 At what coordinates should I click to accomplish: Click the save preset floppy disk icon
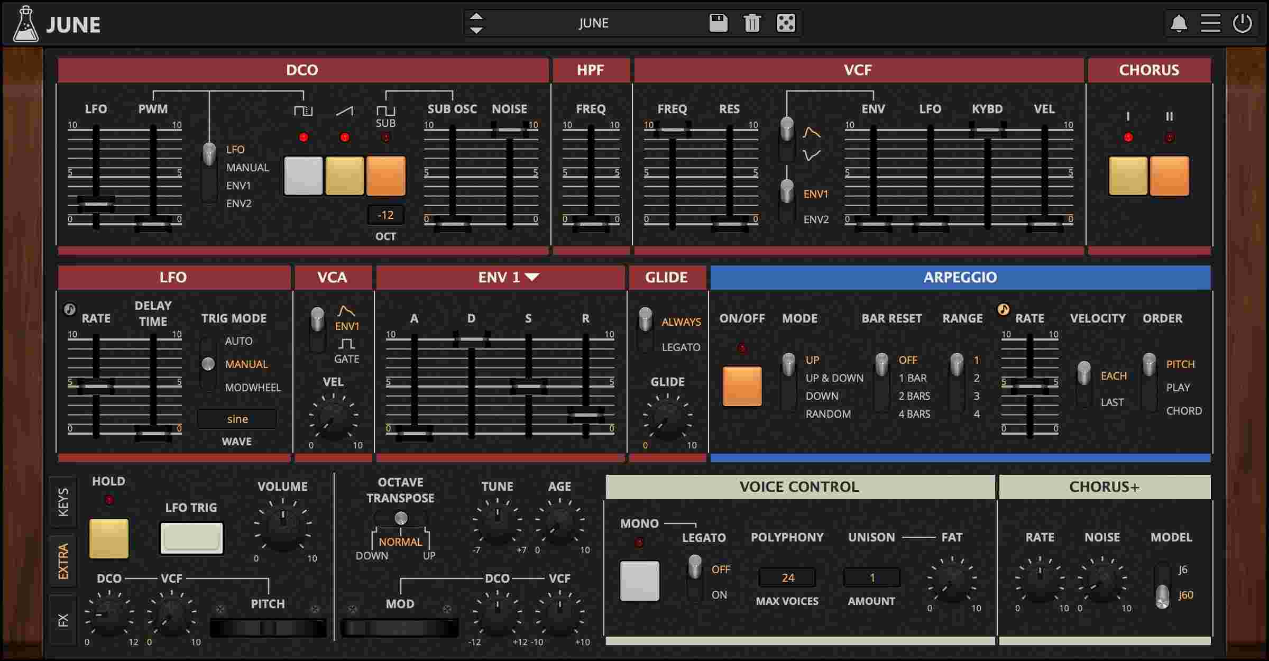click(718, 23)
